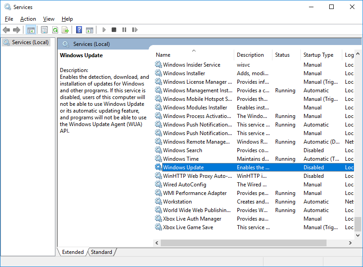Select Services (Local) tree node

pyautogui.click(x=26, y=42)
